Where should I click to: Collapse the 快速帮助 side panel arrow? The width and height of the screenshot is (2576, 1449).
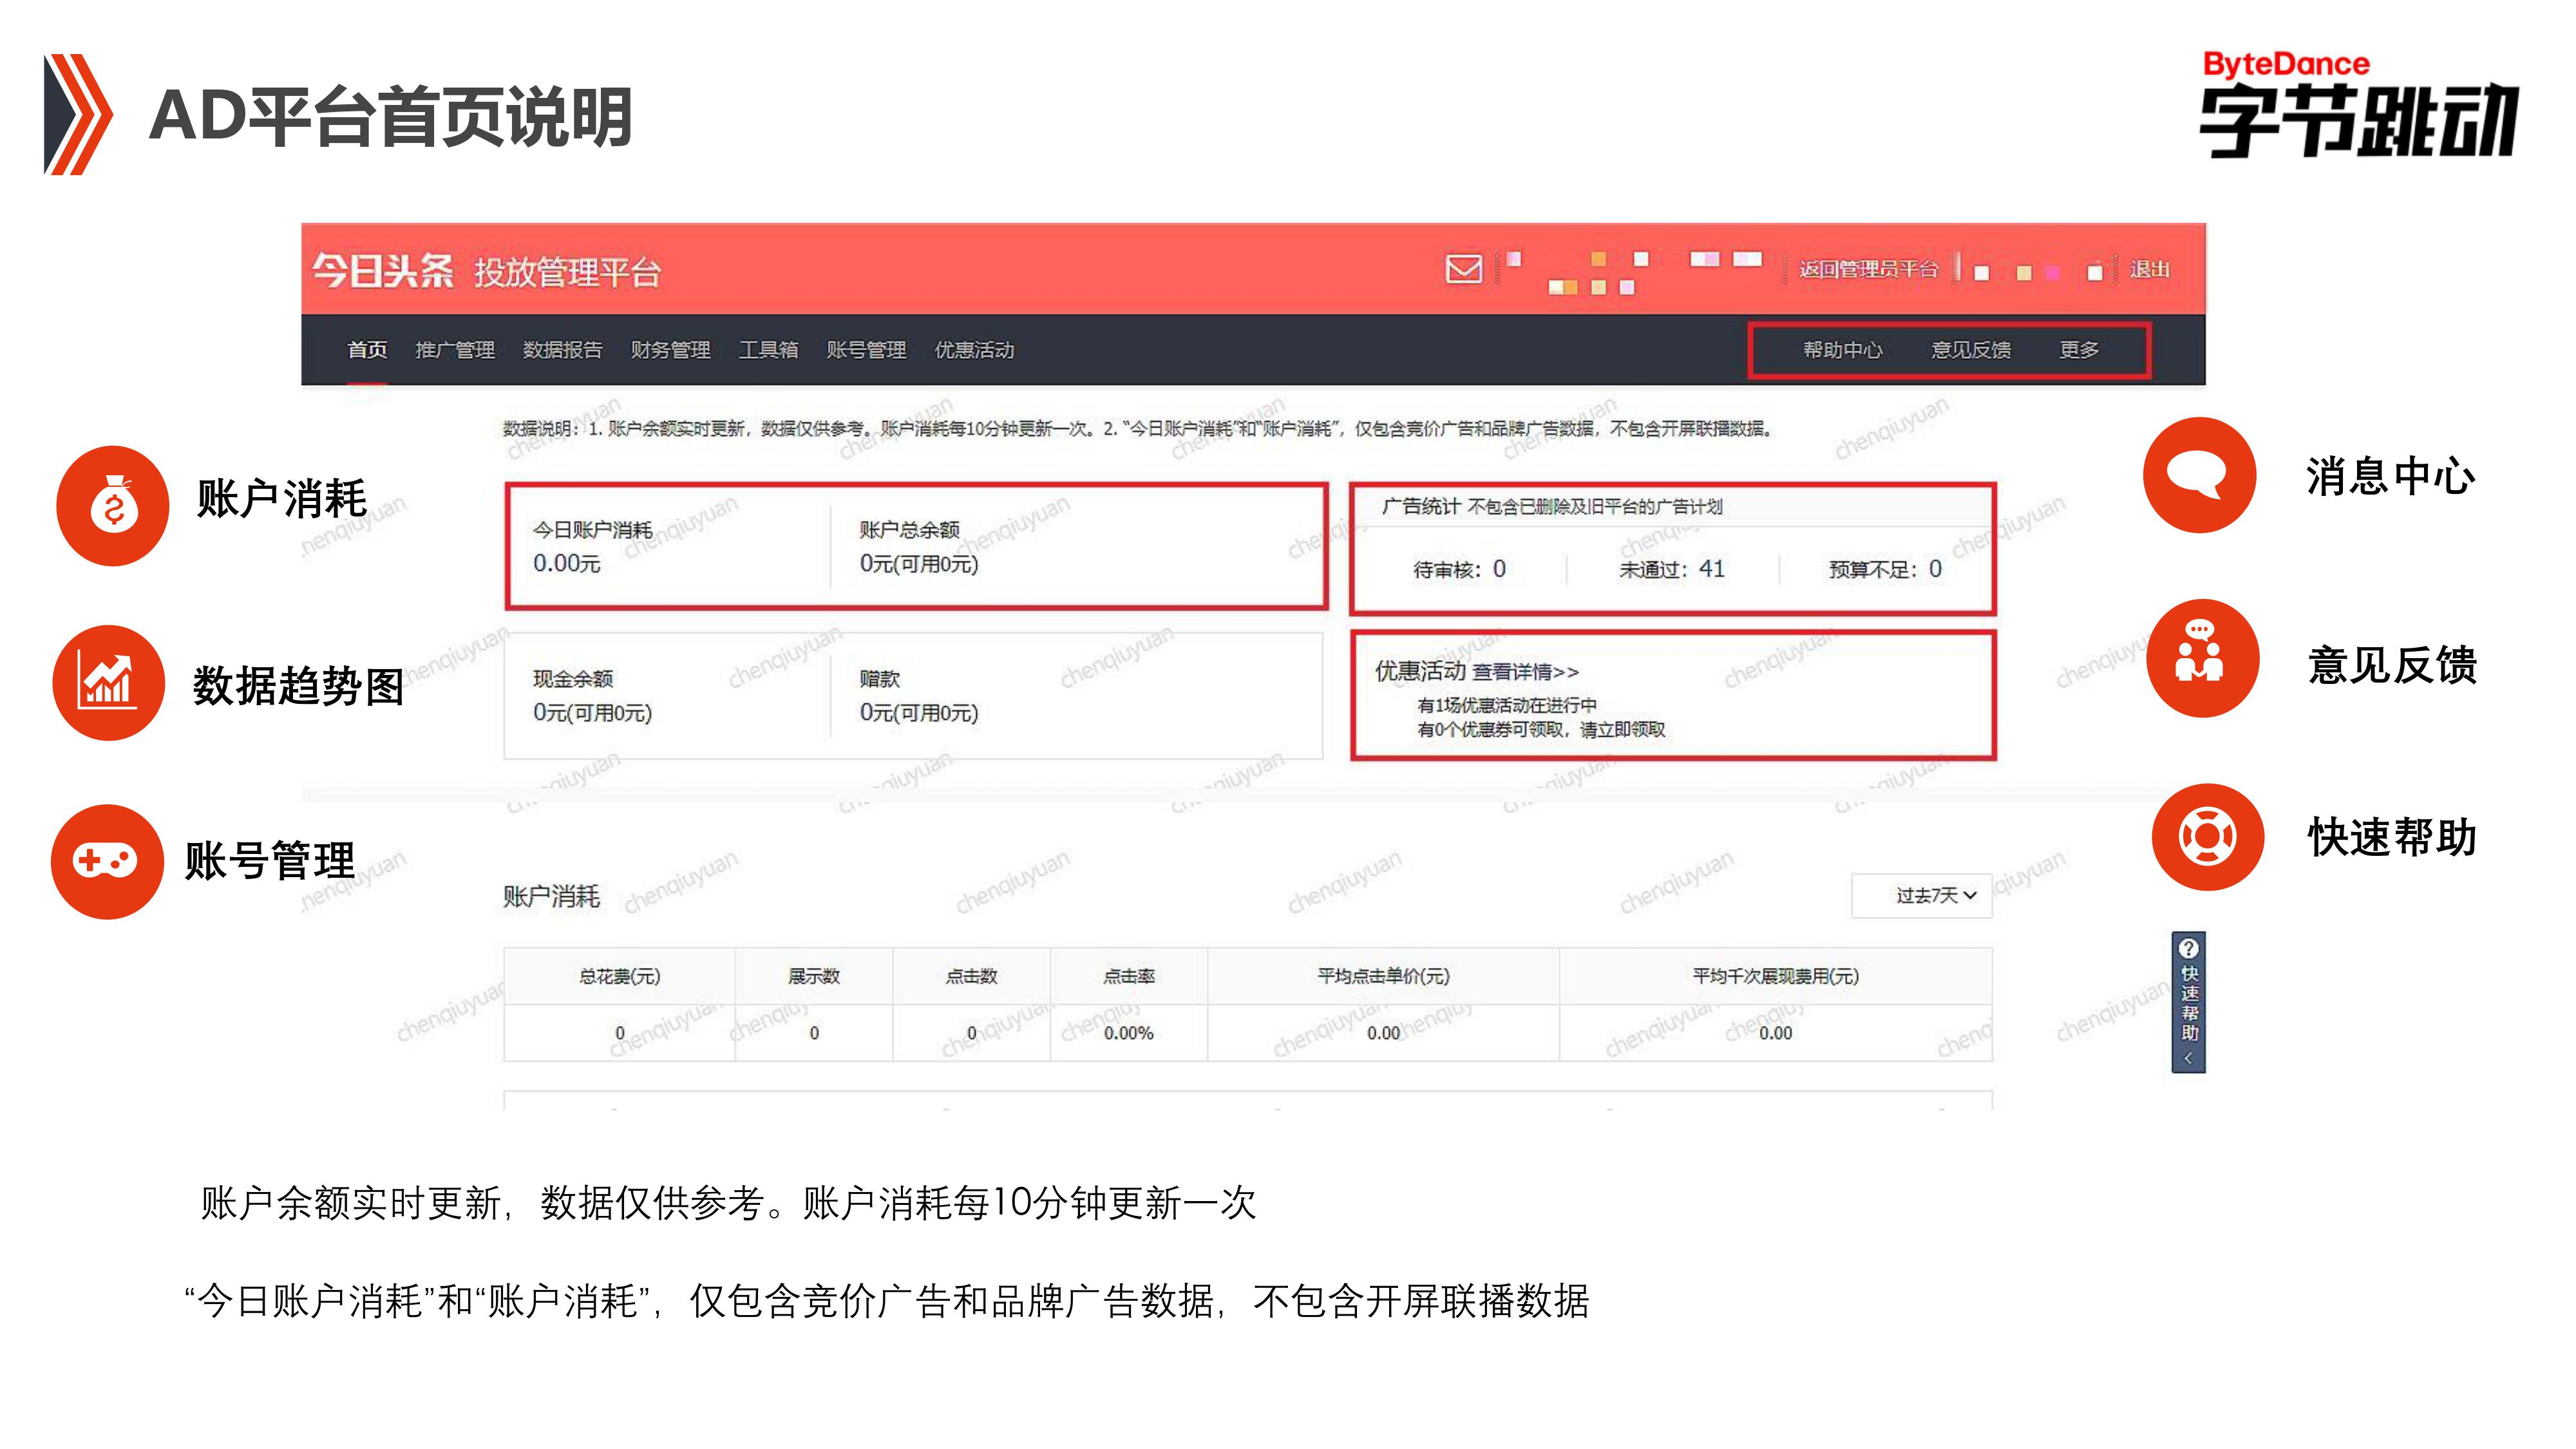(2188, 1058)
